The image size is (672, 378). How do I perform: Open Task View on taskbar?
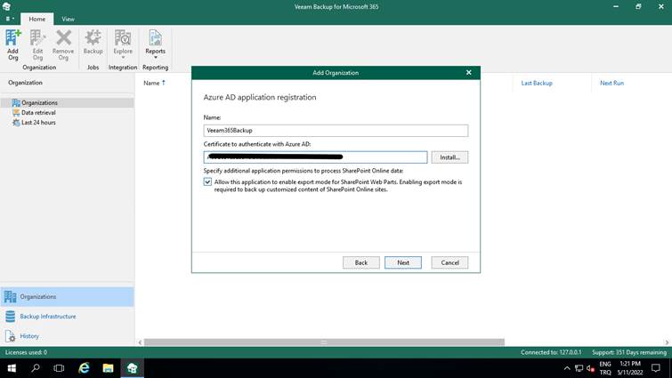(59, 368)
